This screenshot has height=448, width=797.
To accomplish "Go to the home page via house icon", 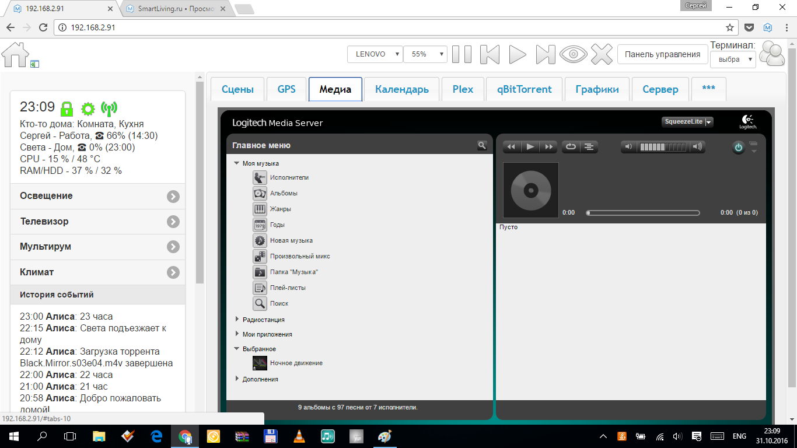I will click(15, 54).
